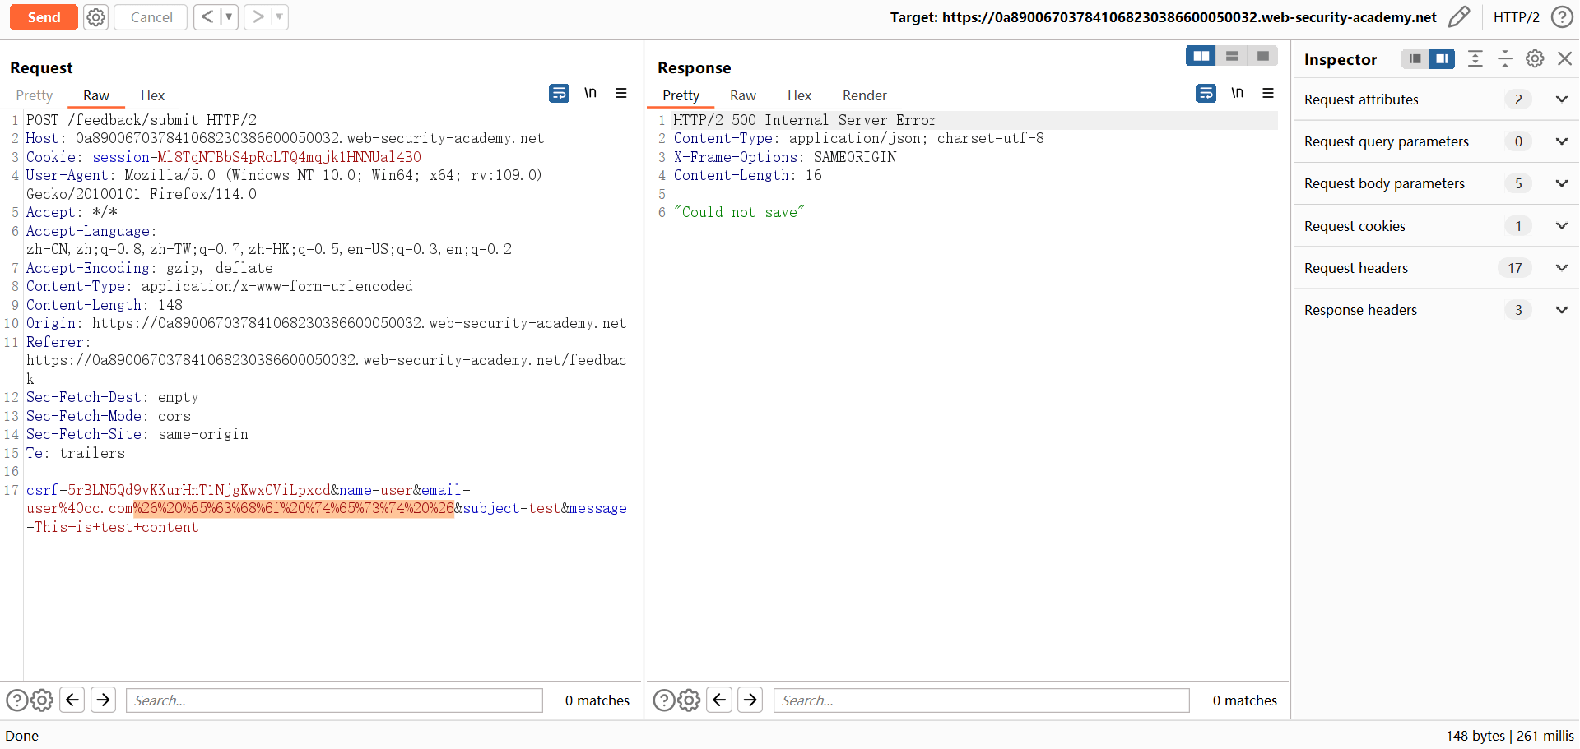Switch Request view to Hex tab
The image size is (1580, 749).
coord(152,95)
